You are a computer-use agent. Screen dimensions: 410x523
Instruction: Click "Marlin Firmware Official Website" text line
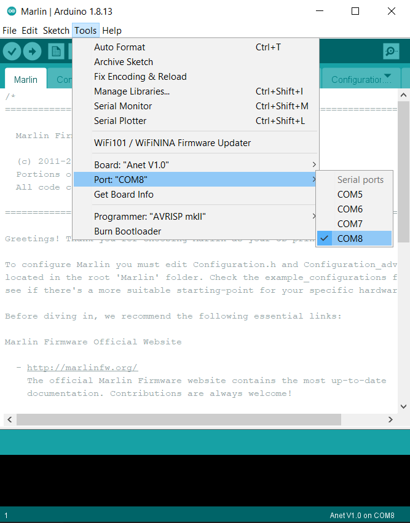point(93,342)
